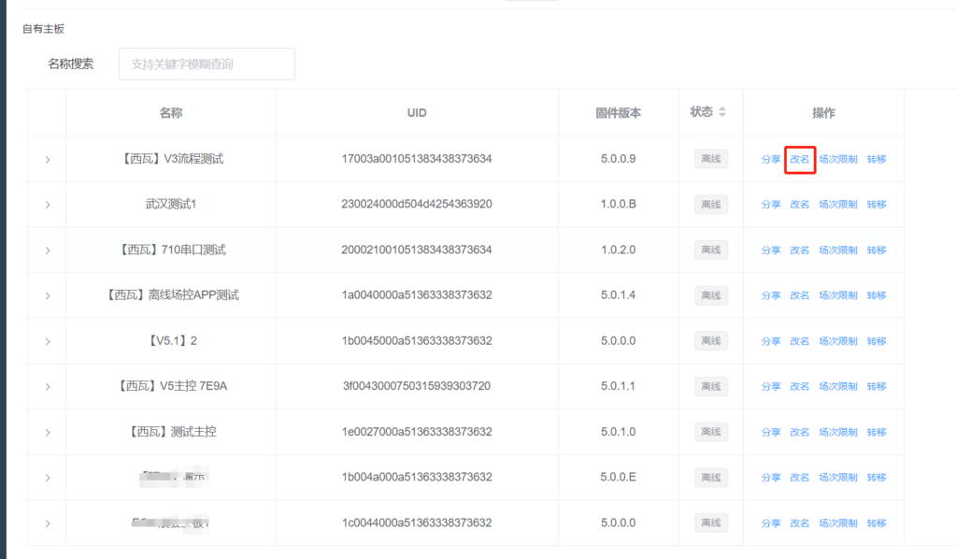Image resolution: width=957 pixels, height=559 pixels.
Task: Click the UID column header
Action: click(417, 113)
